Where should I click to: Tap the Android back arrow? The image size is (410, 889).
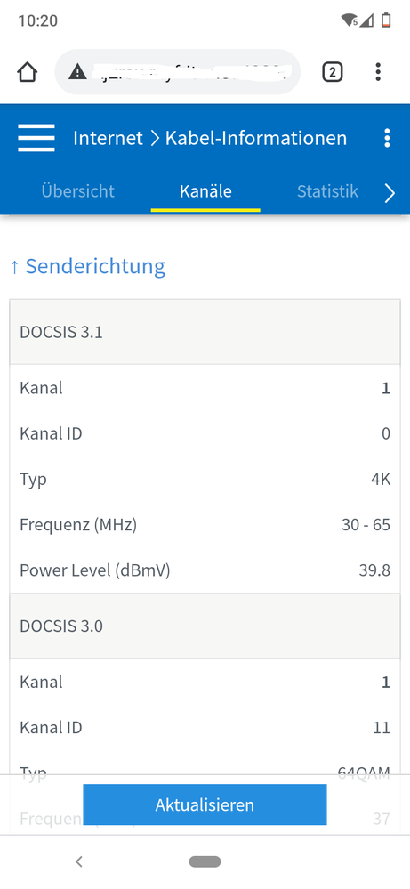pyautogui.click(x=79, y=861)
